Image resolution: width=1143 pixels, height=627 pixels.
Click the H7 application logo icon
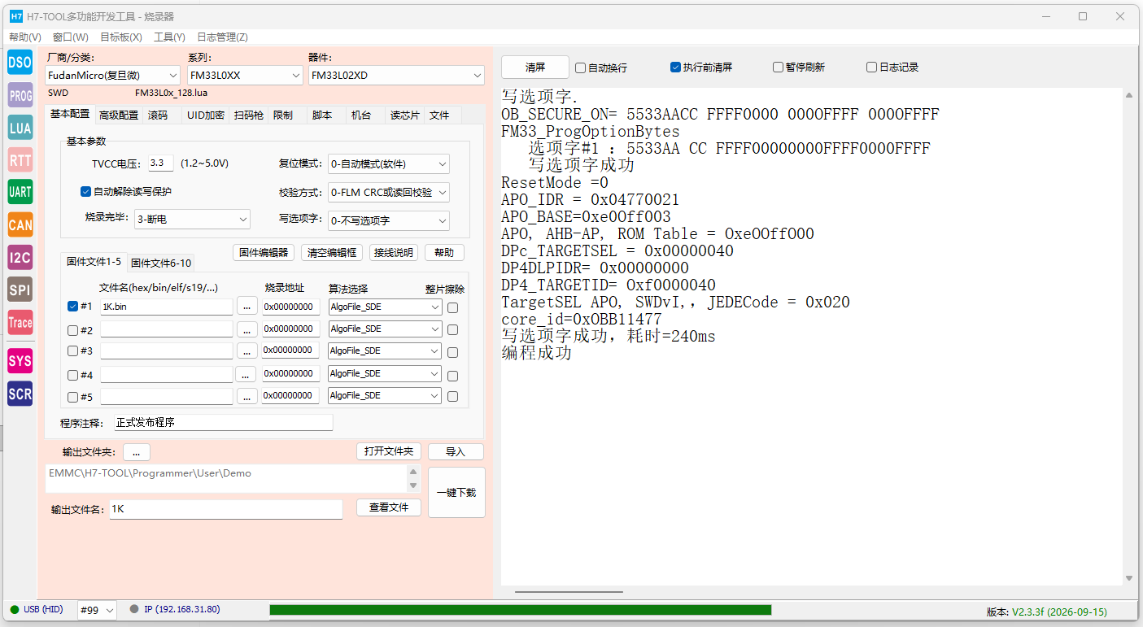[15, 16]
